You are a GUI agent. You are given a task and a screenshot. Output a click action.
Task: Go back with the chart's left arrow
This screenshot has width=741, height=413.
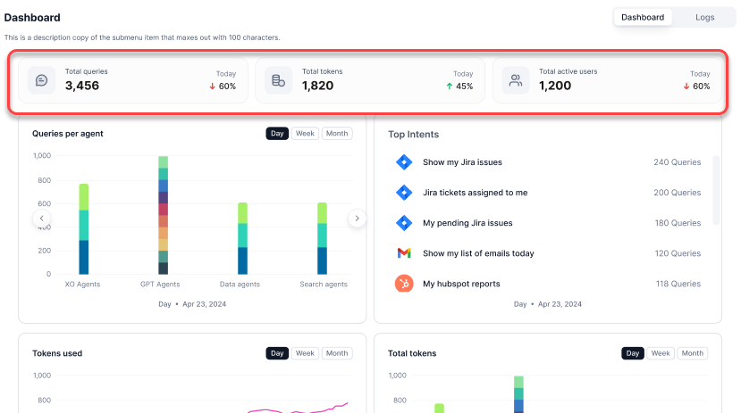click(41, 219)
